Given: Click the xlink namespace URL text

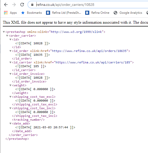Looking at the screenshot, I should 76,32.
